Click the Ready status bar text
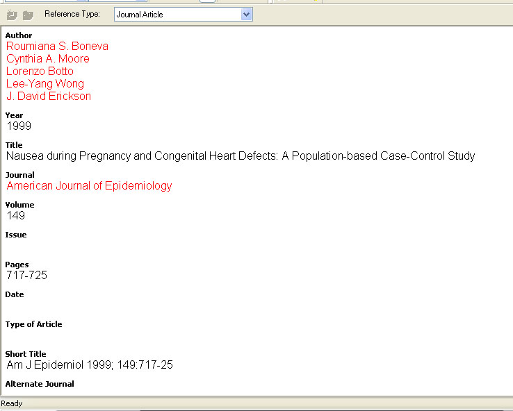Image resolution: width=513 pixels, height=411 pixels. (11, 403)
